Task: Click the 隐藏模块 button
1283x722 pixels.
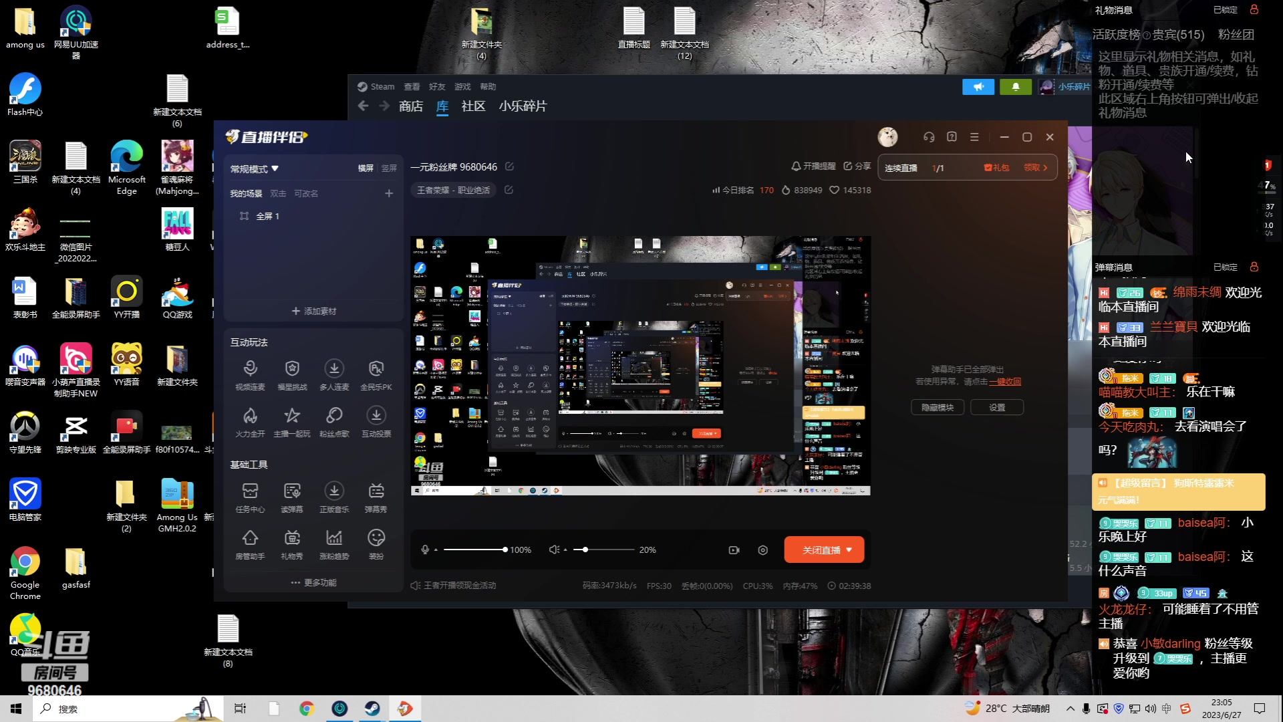Action: pyautogui.click(x=938, y=407)
